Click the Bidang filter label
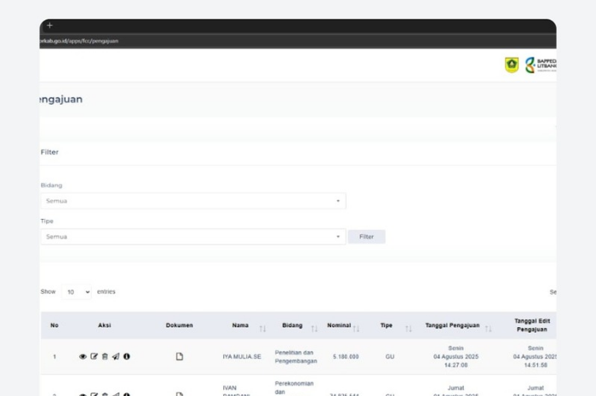Image resolution: width=596 pixels, height=396 pixels. tap(51, 186)
